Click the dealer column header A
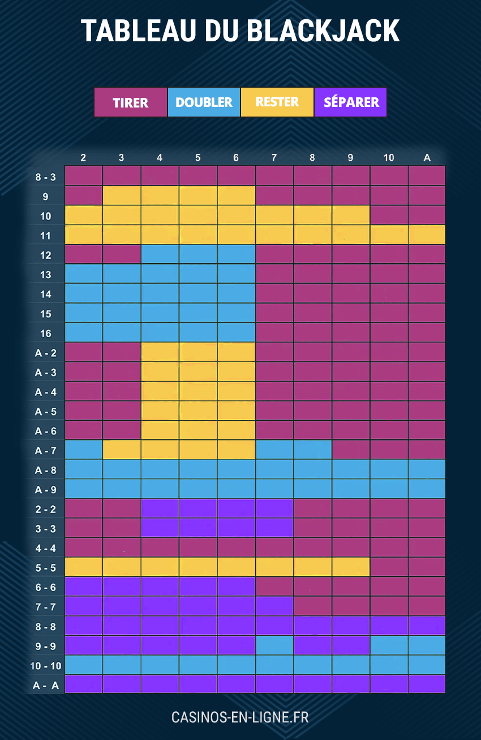Screen dimensions: 481x740 point(427,158)
